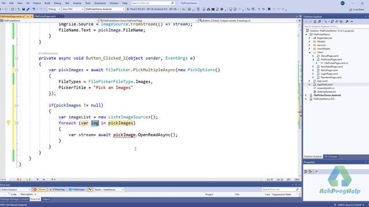The height and width of the screenshot is (207, 369).
Task: Open the emulator target dropdown arrow
Action: [x=178, y=9]
